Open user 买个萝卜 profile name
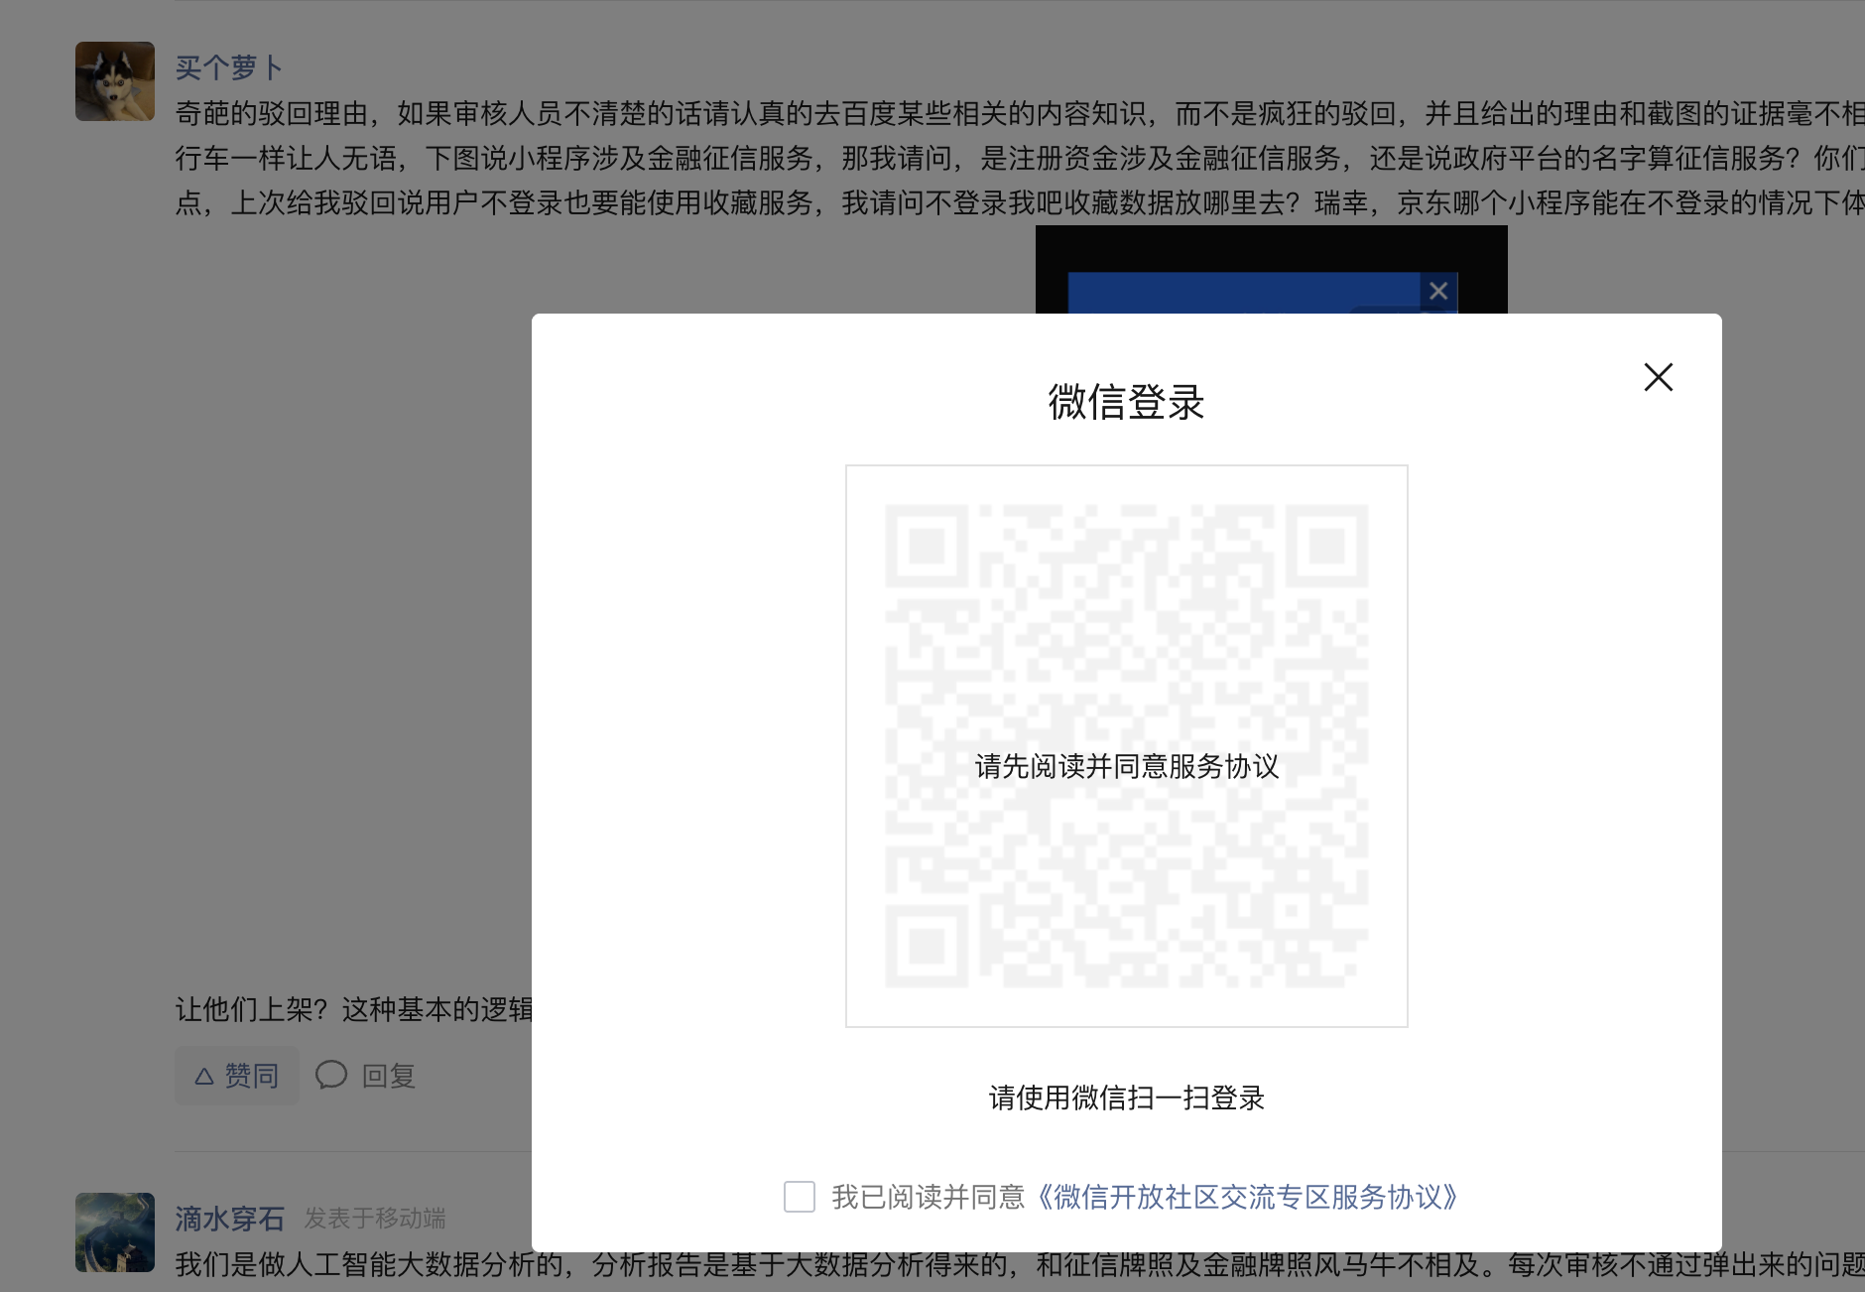Viewport: 1865px width, 1292px height. [229, 67]
